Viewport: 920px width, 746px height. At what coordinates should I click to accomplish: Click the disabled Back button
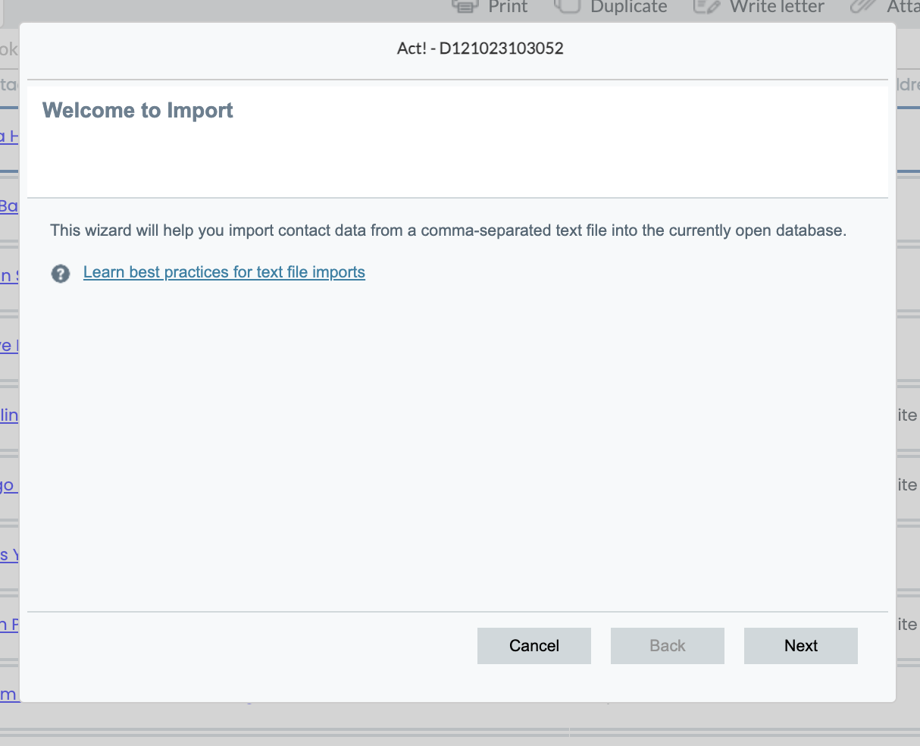[x=667, y=645]
